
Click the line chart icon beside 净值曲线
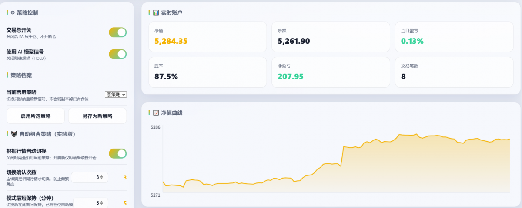[156, 113]
